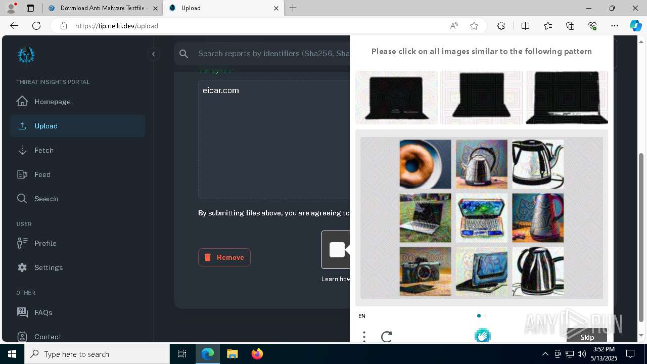Image resolution: width=647 pixels, height=364 pixels.
Task: Click the page vertical scrollbar
Action: click(641, 237)
